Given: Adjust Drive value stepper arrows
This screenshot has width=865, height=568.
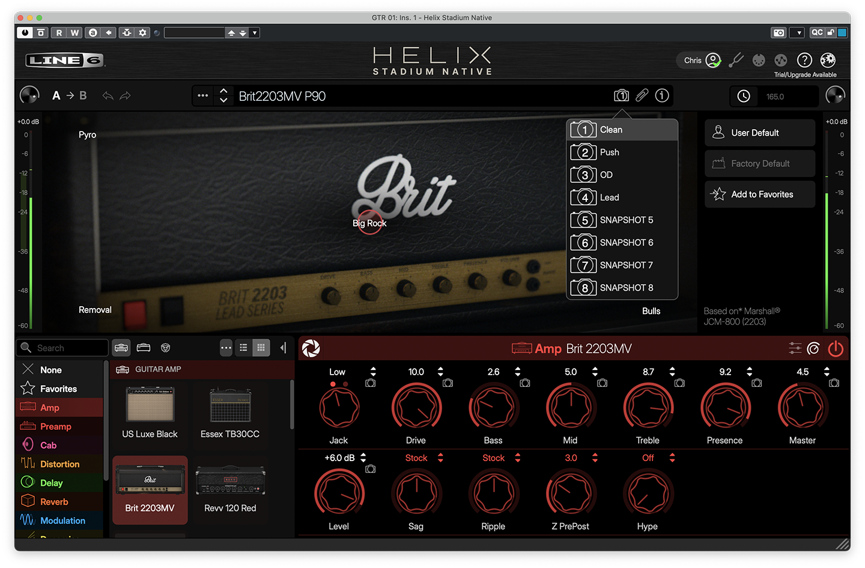Looking at the screenshot, I should tap(440, 372).
